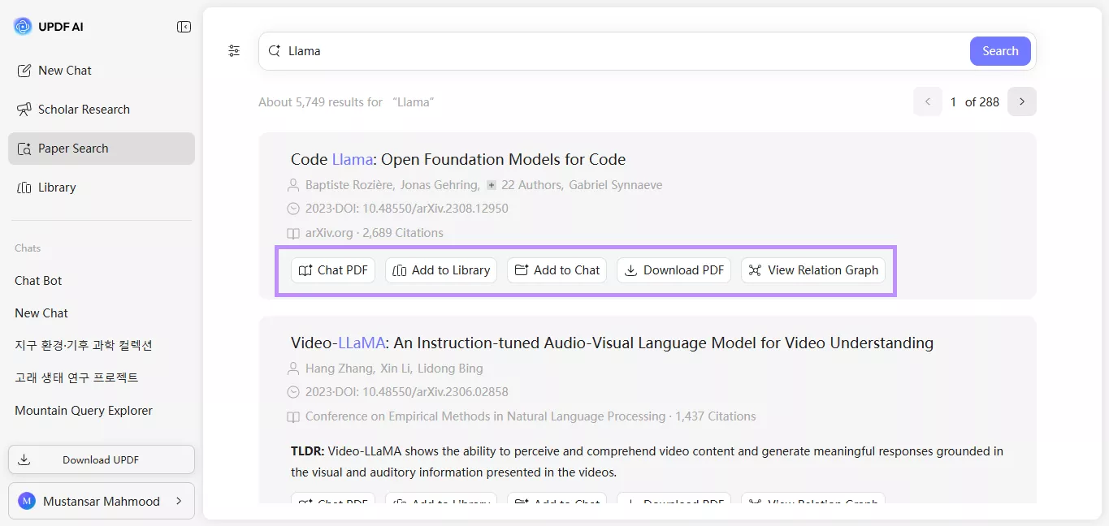Open the Code Llama paper title
The image size is (1109, 526).
coord(458,159)
